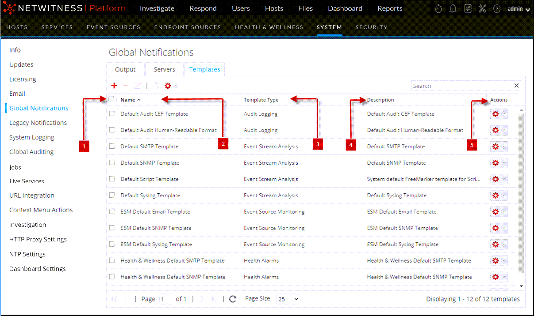Open the preferences sliders icon in header

coord(468,9)
